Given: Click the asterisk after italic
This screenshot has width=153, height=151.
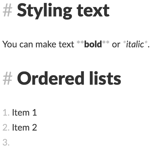Looking at the screenshot, I should pos(146,42).
